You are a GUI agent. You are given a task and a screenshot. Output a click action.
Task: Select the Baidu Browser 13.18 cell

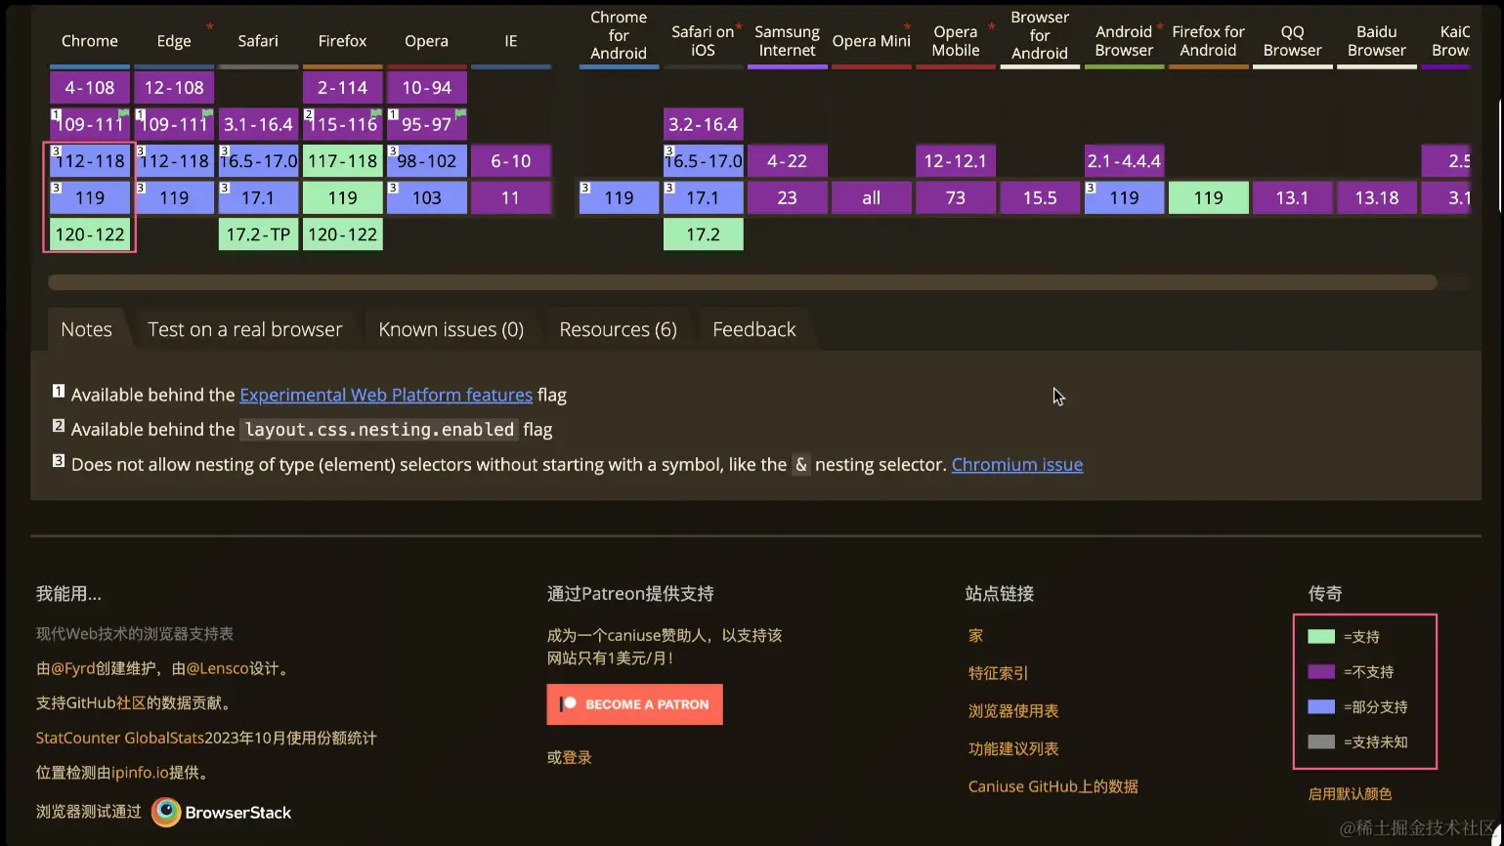(1377, 197)
